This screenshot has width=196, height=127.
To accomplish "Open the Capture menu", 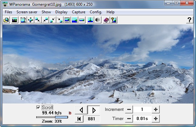I will [79, 12].
